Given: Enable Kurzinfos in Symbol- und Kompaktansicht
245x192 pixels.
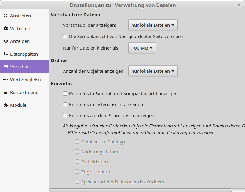Looking at the screenshot, I should [65, 94].
